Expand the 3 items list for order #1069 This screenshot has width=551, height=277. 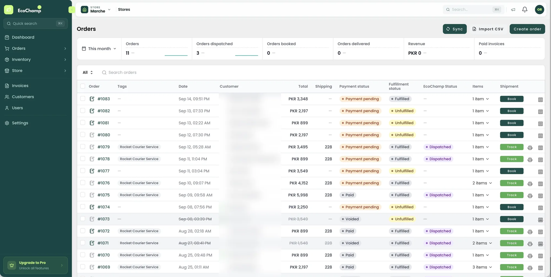click(482, 267)
